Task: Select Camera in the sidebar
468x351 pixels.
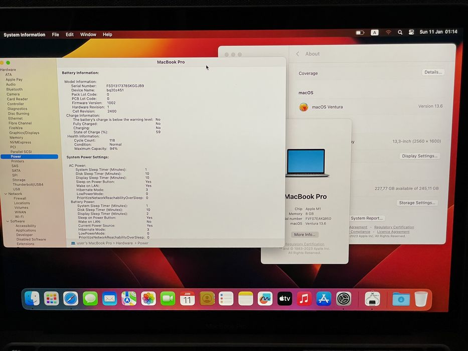Action: click(13, 94)
